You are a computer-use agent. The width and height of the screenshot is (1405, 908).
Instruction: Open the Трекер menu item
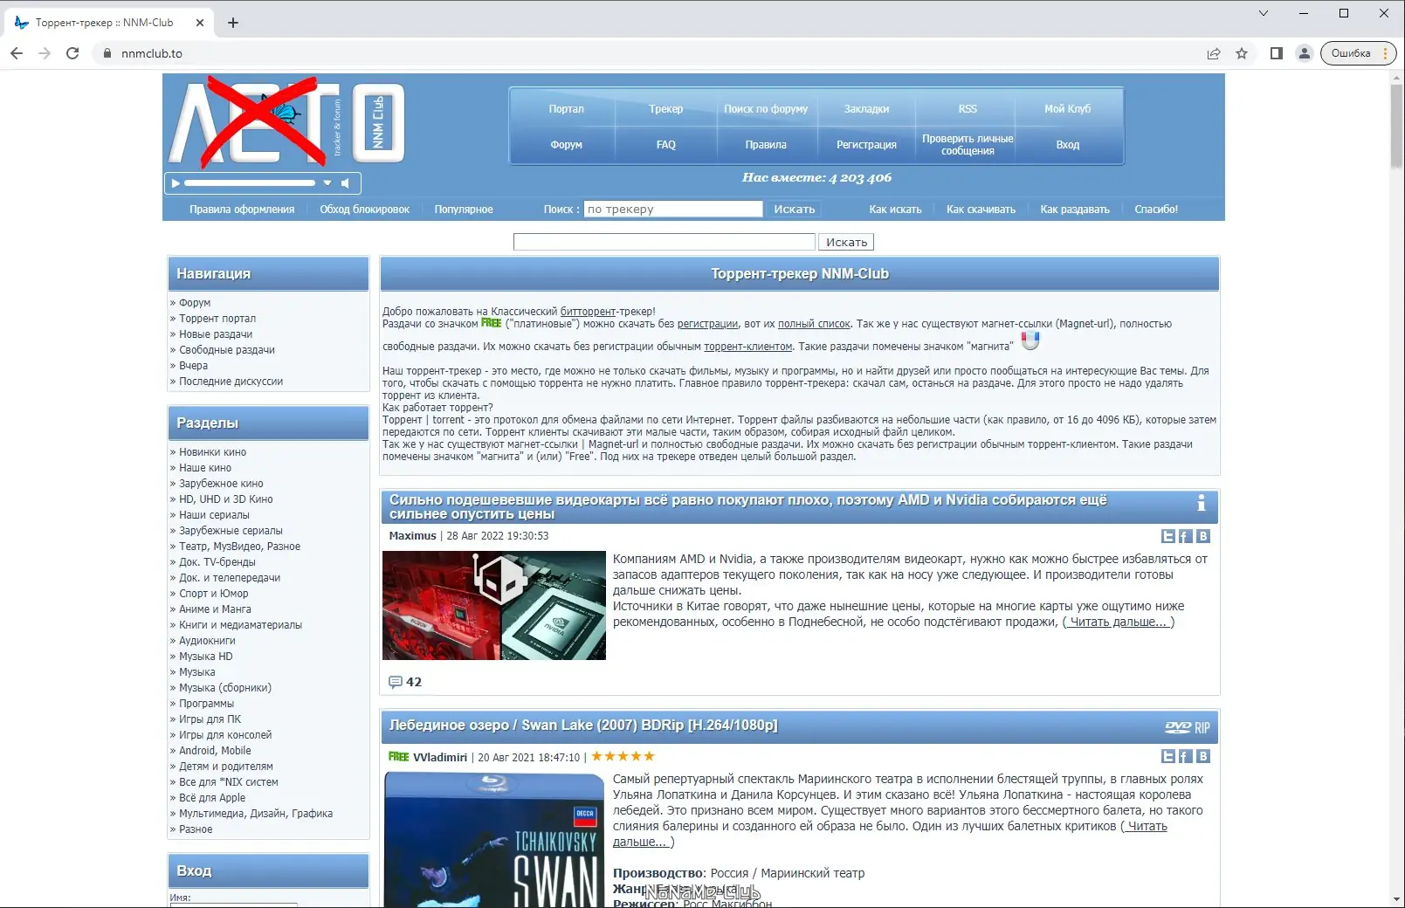click(666, 109)
